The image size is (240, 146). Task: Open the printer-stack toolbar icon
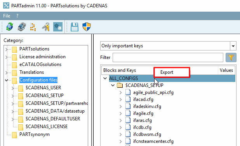pyautogui.click(x=22, y=27)
